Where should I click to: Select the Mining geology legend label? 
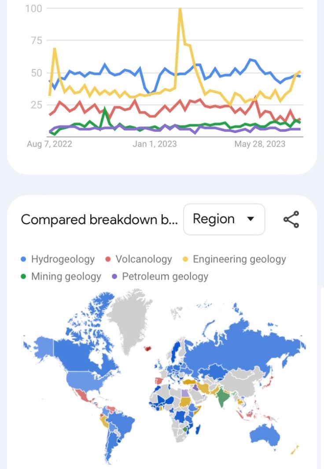pos(66,277)
